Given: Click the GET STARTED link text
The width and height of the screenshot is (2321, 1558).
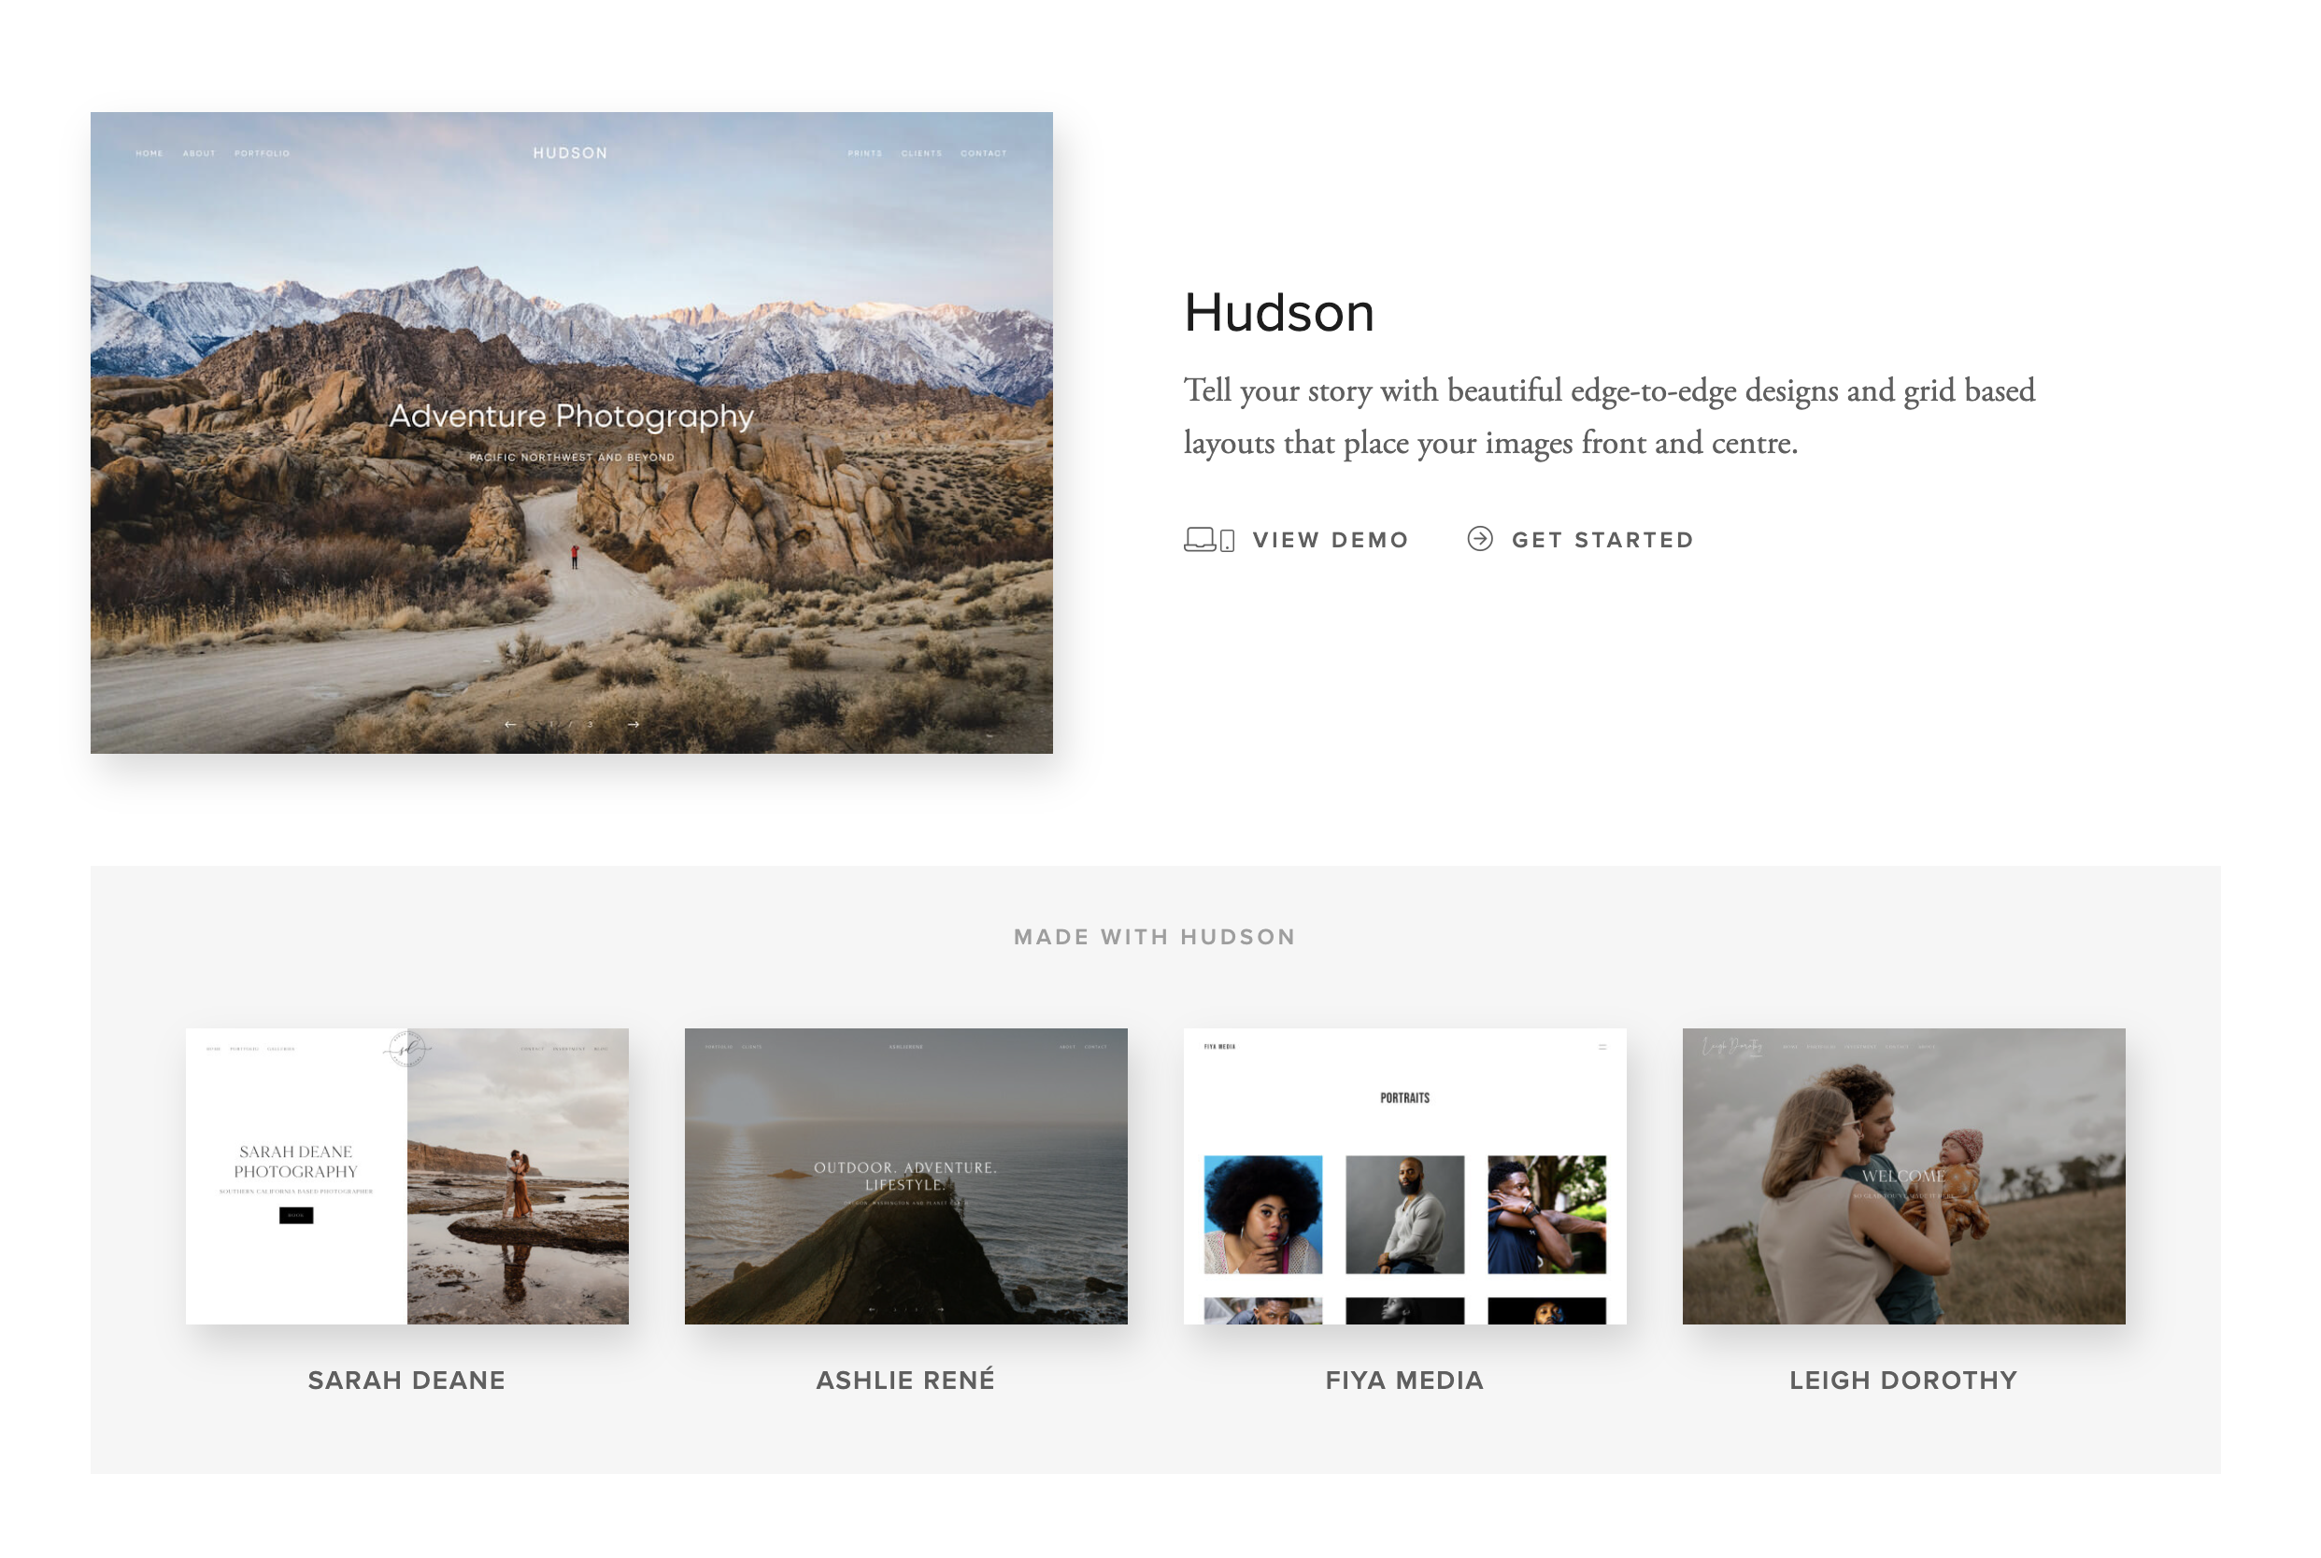Looking at the screenshot, I should pyautogui.click(x=1602, y=540).
